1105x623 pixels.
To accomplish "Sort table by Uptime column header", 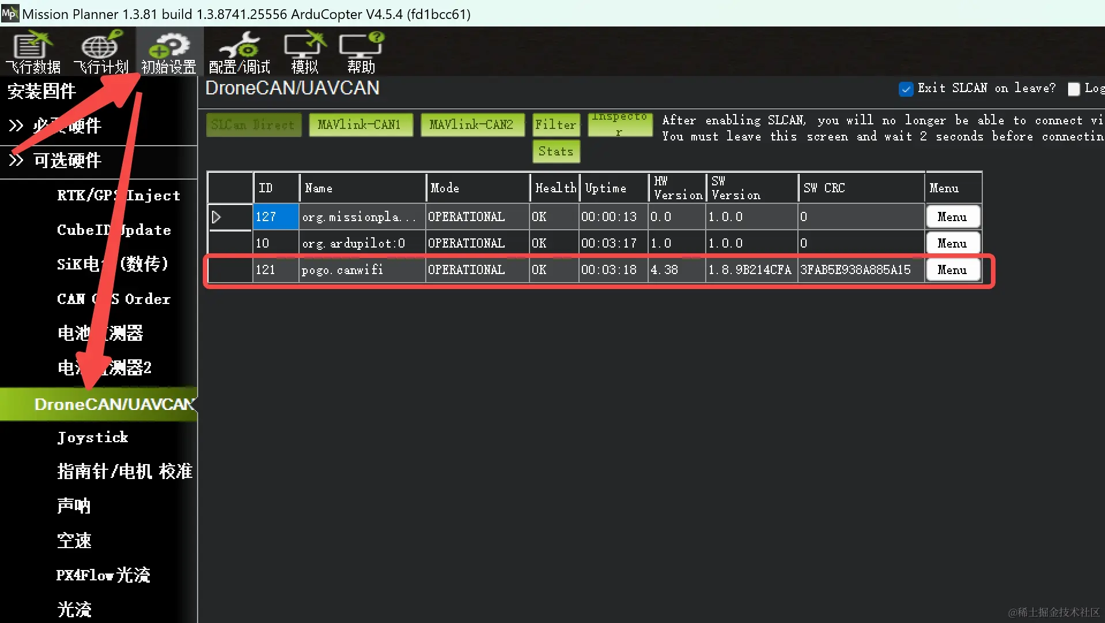I will coord(614,188).
